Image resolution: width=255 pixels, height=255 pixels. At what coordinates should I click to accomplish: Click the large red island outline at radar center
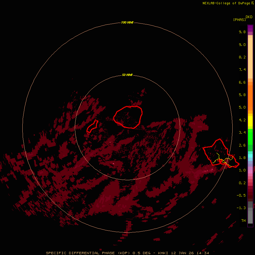[x=128, y=117]
